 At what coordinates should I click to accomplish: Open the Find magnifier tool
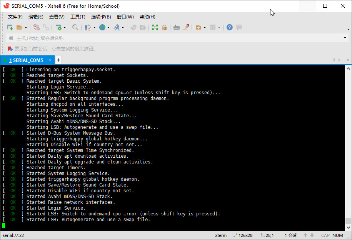75,27
